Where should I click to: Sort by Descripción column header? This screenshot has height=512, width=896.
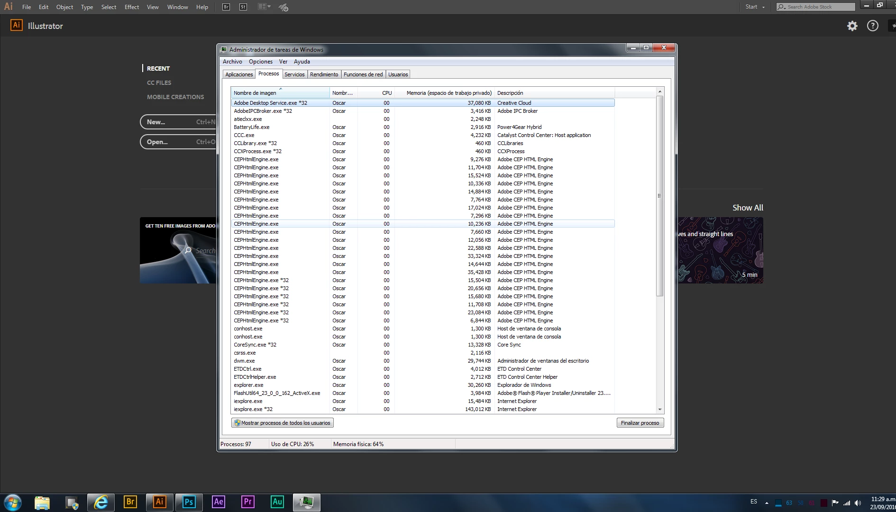pyautogui.click(x=554, y=93)
